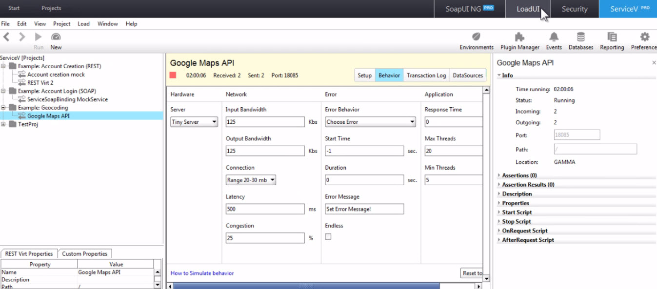Open Preferences
The width and height of the screenshot is (657, 289).
[x=644, y=39]
